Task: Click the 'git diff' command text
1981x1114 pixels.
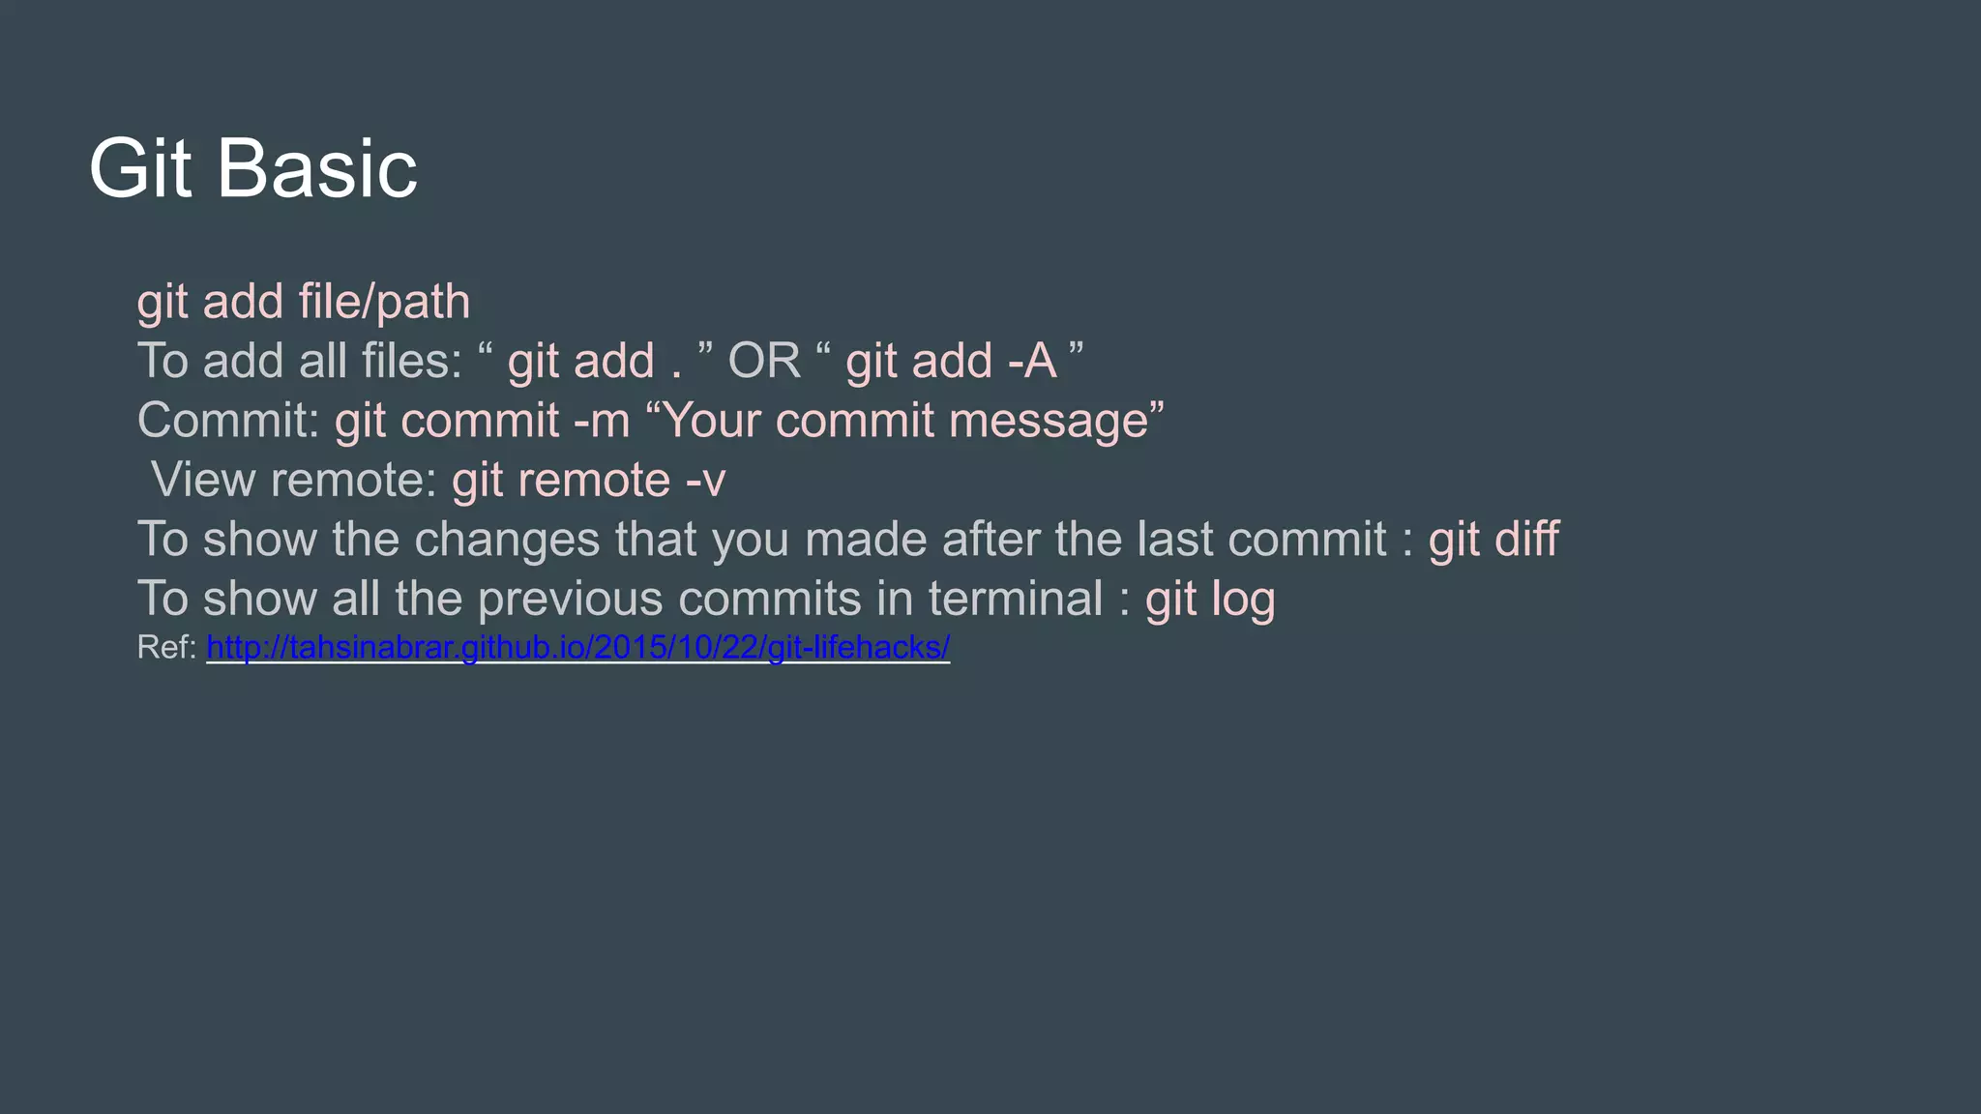Action: [1493, 540]
